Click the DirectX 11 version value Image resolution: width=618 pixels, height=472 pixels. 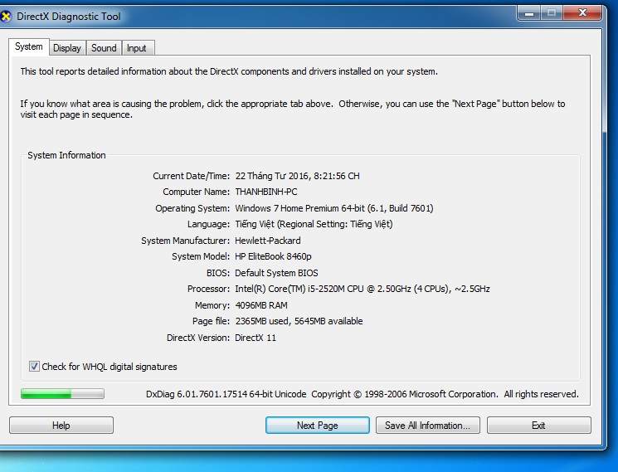pyautogui.click(x=255, y=338)
